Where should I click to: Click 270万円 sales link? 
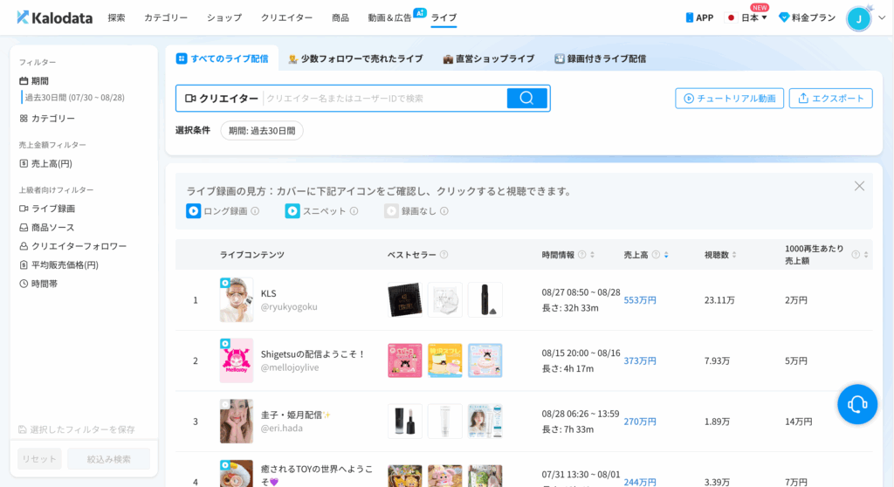[640, 422]
